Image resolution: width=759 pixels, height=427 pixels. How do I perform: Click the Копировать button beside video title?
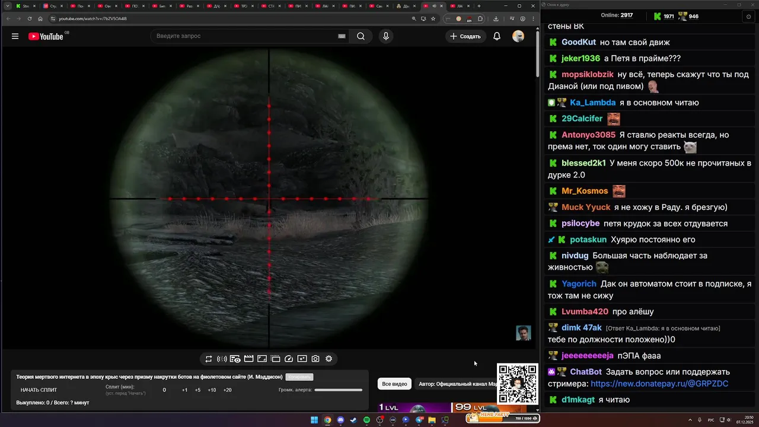coord(299,377)
